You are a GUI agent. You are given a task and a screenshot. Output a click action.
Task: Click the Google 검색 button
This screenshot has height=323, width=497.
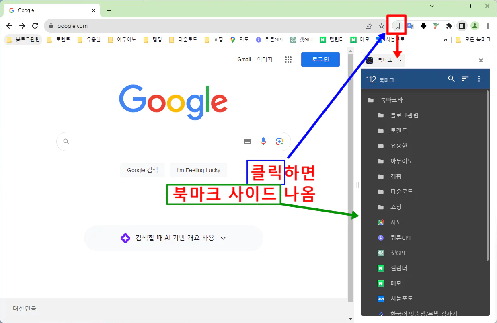(x=142, y=170)
